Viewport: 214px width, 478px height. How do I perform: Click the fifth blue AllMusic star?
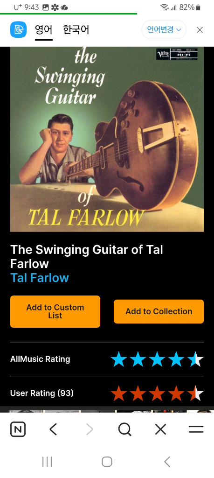point(195,359)
